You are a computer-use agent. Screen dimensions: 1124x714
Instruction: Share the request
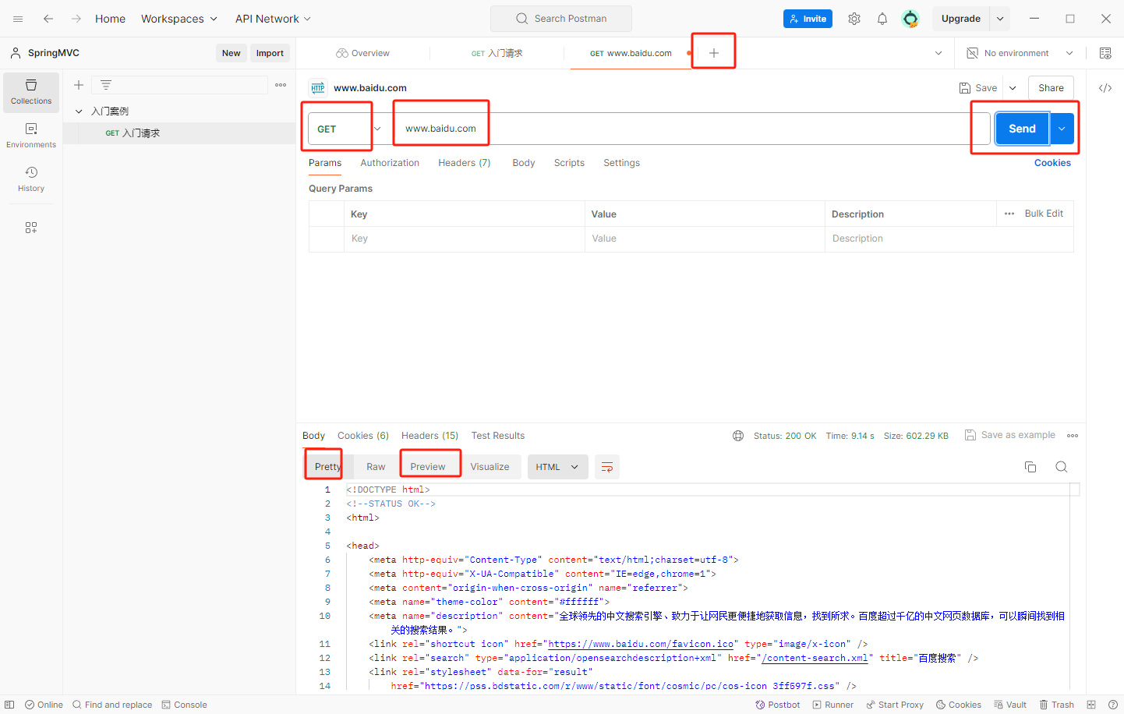pyautogui.click(x=1051, y=88)
